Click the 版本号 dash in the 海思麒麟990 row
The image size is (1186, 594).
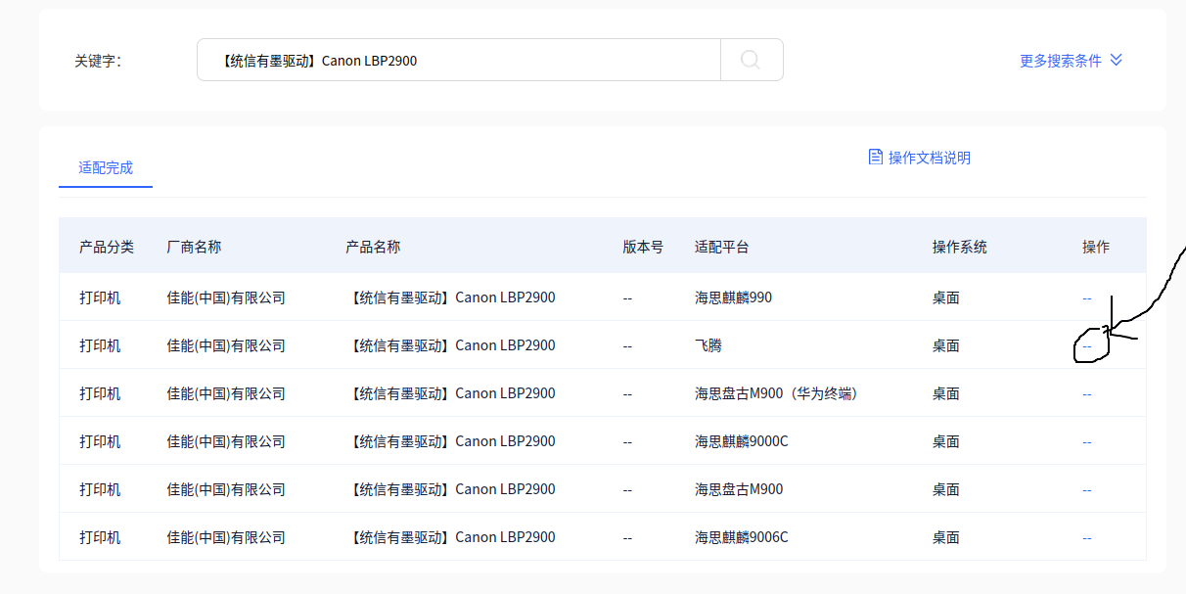point(627,297)
